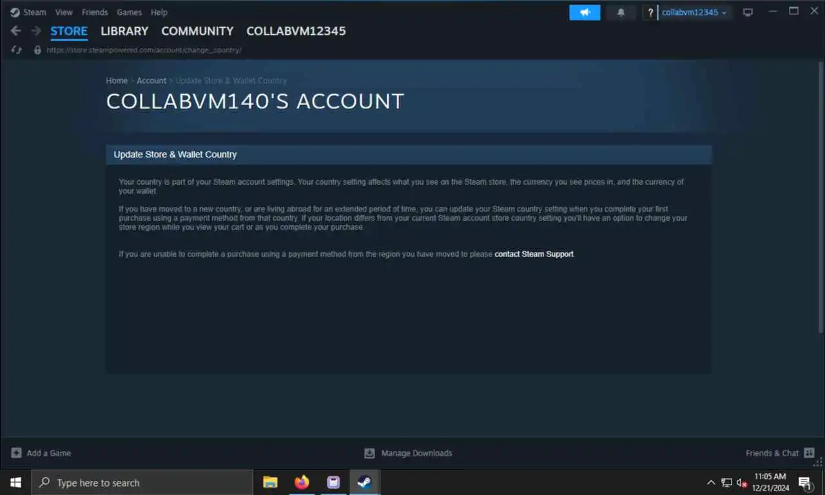Maximize the Steam window
825x495 pixels.
click(x=794, y=11)
